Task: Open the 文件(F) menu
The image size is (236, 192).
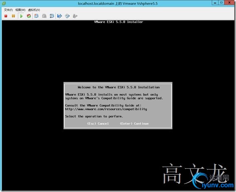Action: pos(8,10)
